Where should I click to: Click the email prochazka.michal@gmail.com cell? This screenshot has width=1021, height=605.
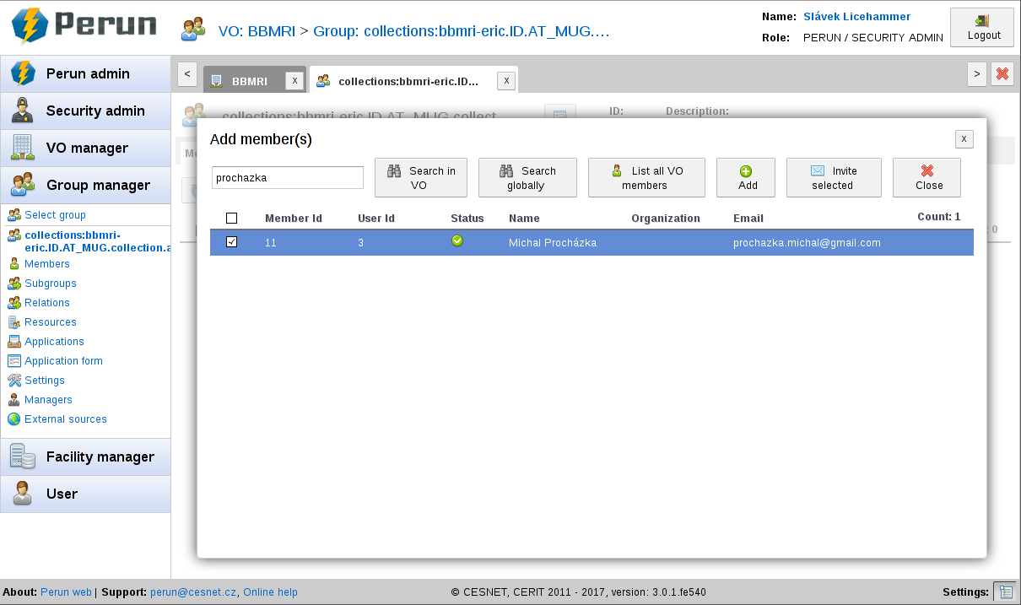[x=807, y=243]
